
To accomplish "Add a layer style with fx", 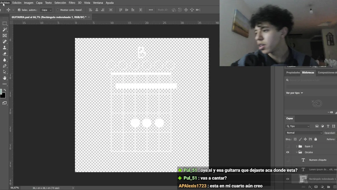I will 310,187.
